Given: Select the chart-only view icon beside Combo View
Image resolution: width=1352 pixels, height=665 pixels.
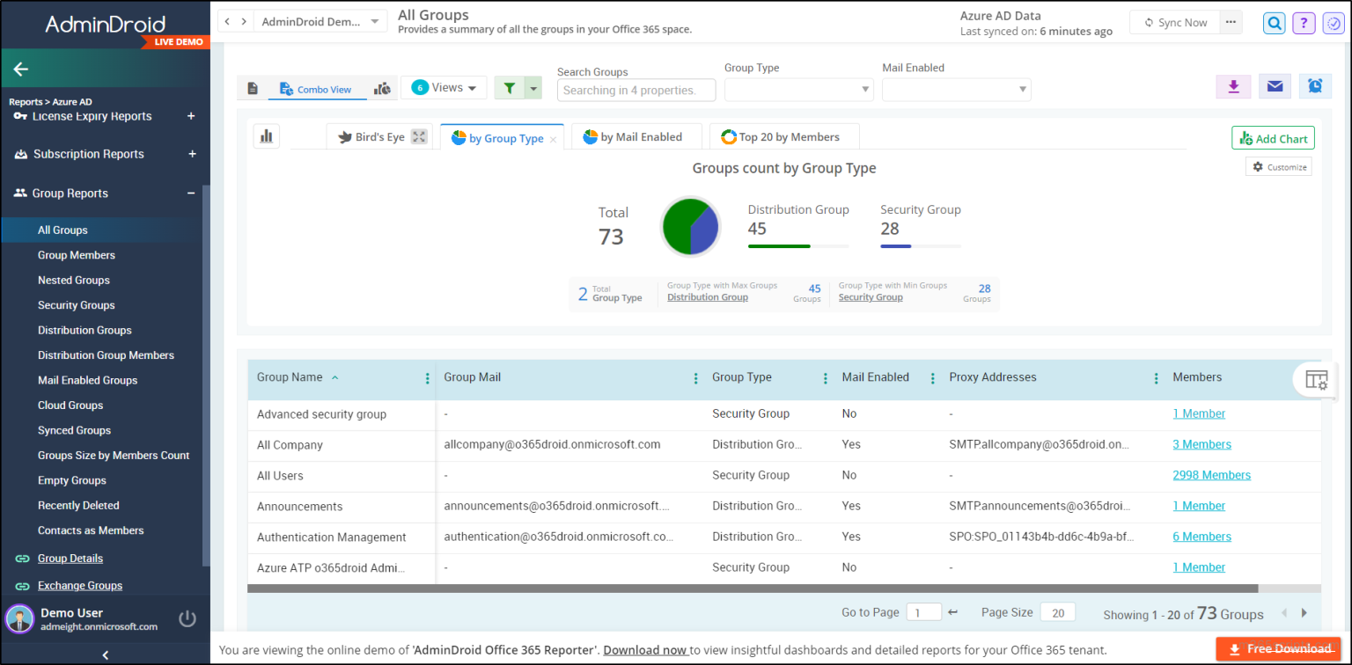Looking at the screenshot, I should coord(382,87).
